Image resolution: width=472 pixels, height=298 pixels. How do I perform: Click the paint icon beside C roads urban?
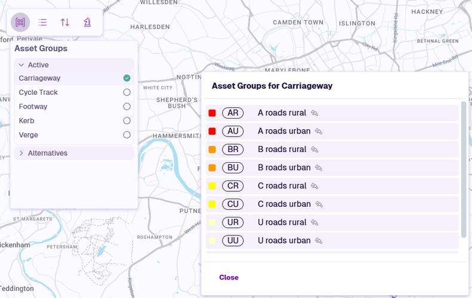click(x=319, y=204)
